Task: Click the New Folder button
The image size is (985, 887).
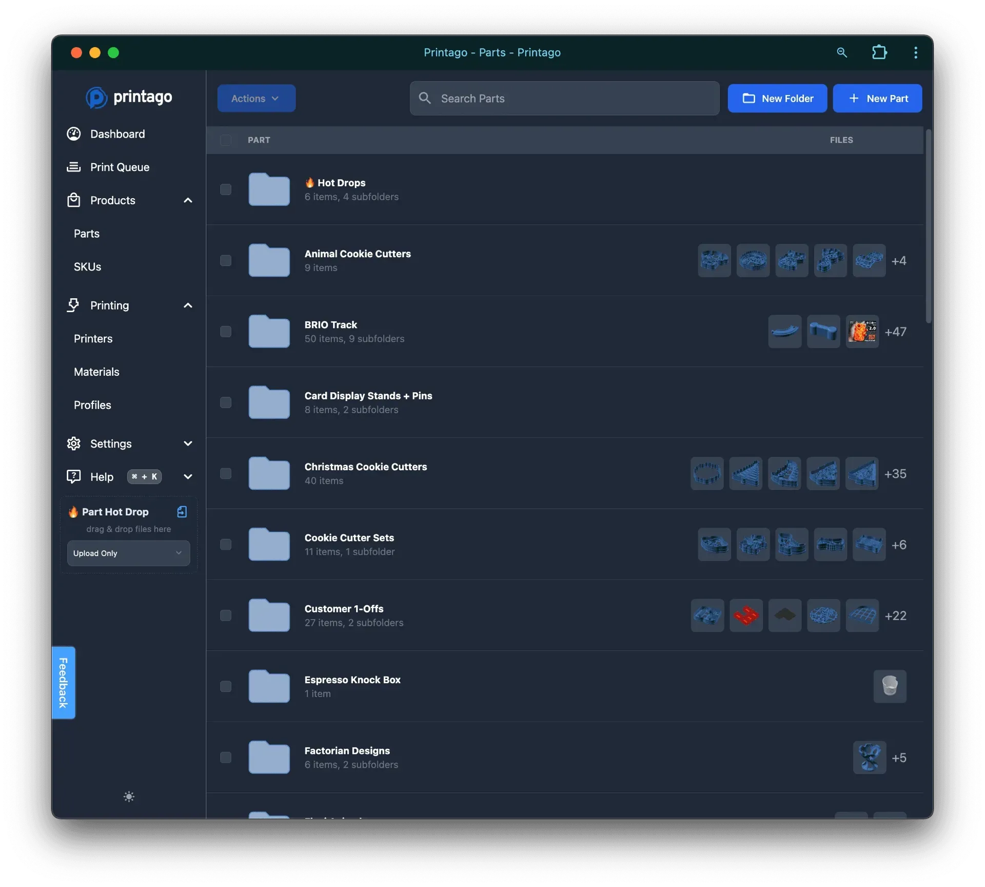Action: [777, 98]
